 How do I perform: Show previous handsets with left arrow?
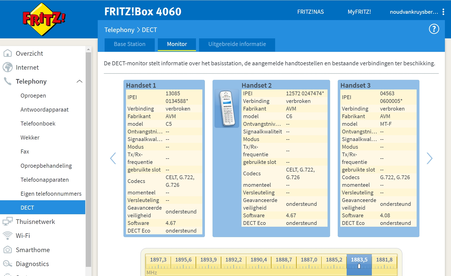tap(113, 158)
